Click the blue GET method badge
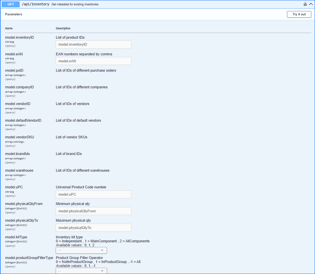 click(x=11, y=4)
